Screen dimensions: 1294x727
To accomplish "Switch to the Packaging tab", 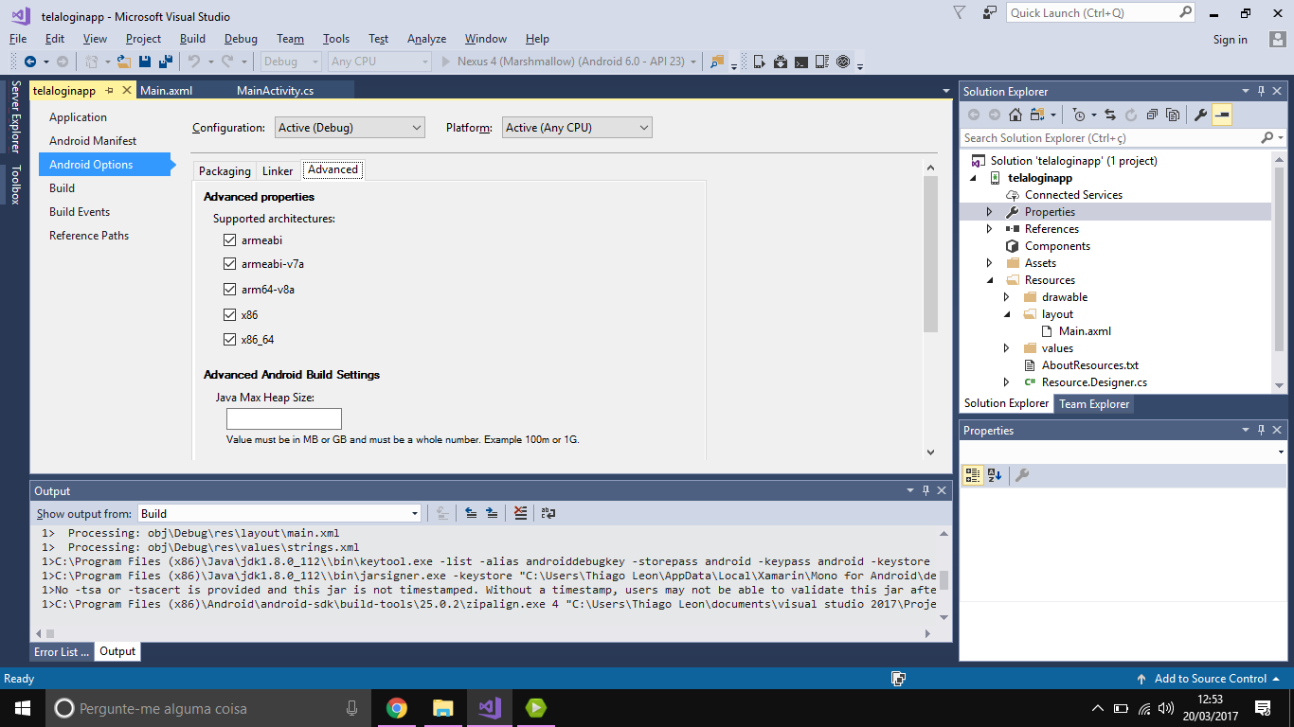I will pos(225,171).
